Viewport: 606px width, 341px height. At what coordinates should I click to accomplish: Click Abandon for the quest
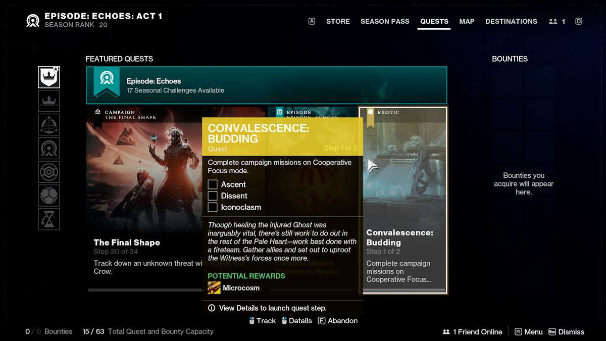(337, 321)
